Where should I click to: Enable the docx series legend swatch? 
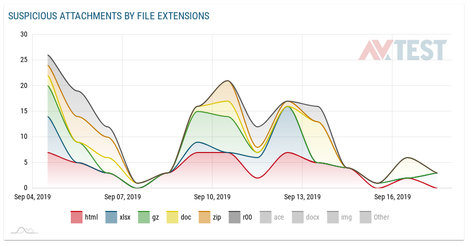(298, 217)
